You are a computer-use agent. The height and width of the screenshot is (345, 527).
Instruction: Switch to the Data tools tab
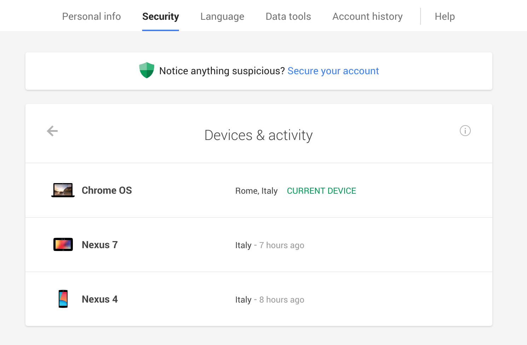coord(288,16)
